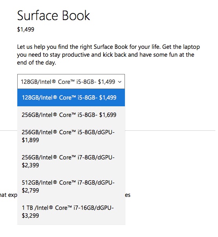Click 'end of the day.' text line

point(37,63)
